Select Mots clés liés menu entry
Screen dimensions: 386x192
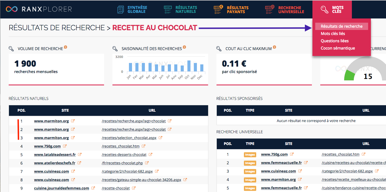tap(333, 34)
